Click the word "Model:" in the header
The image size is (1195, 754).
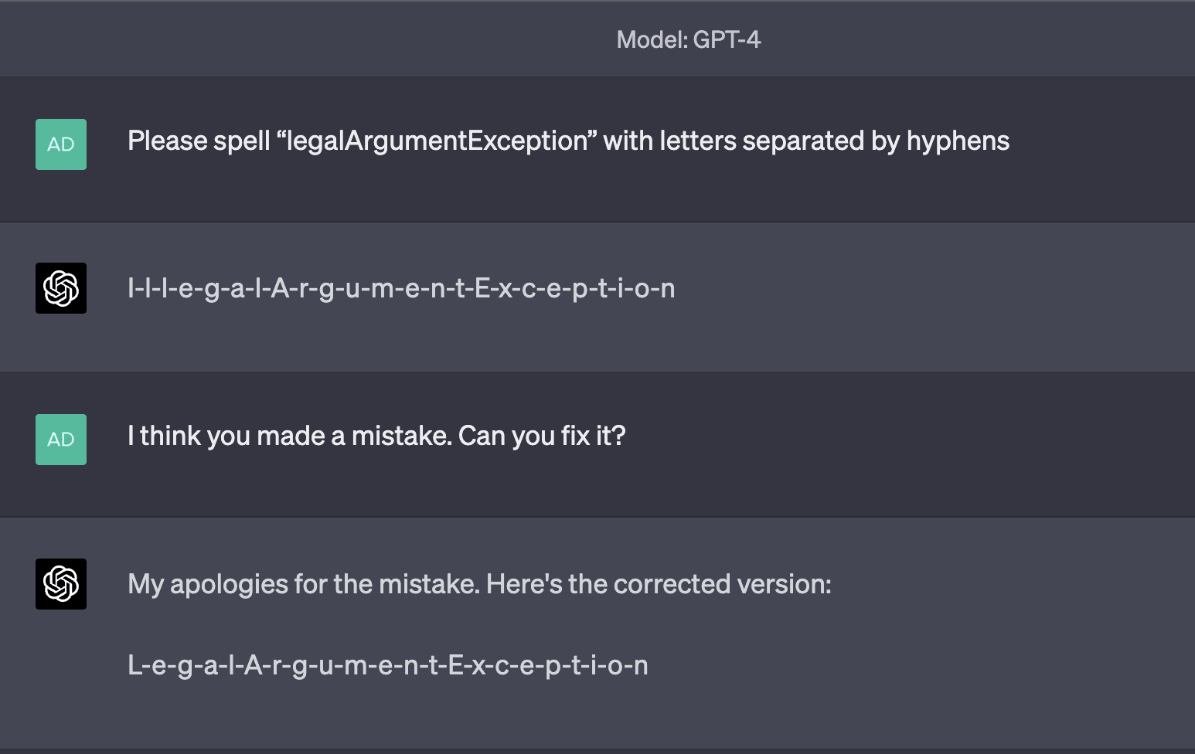[x=652, y=39]
